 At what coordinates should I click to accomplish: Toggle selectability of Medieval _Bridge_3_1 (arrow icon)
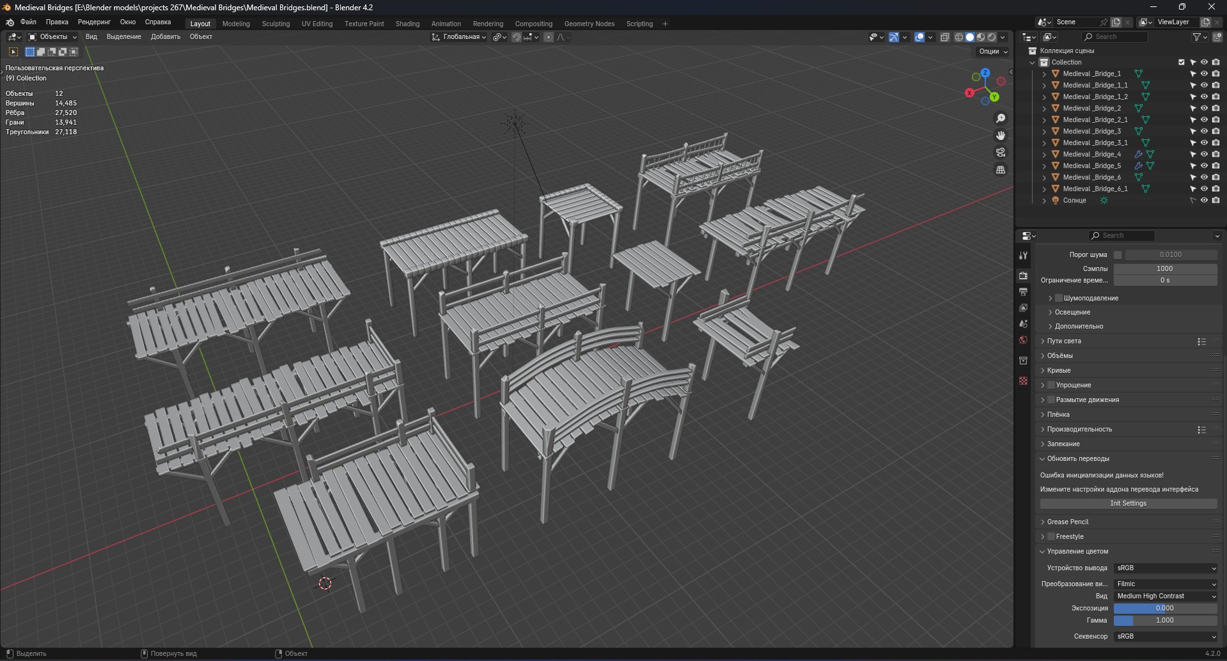click(1192, 143)
